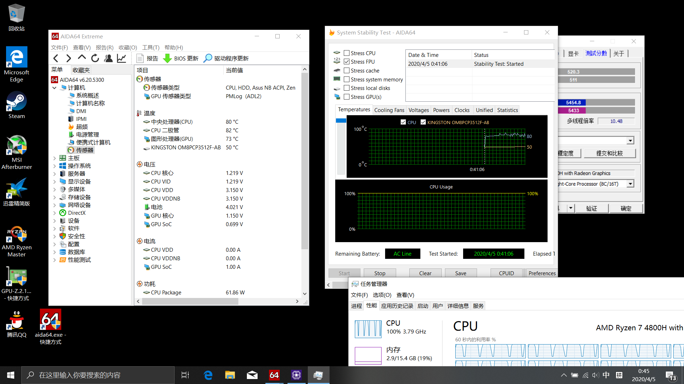Screen dimensions: 684x384
Task: Switch to Cooling Fans tab
Action: point(389,110)
